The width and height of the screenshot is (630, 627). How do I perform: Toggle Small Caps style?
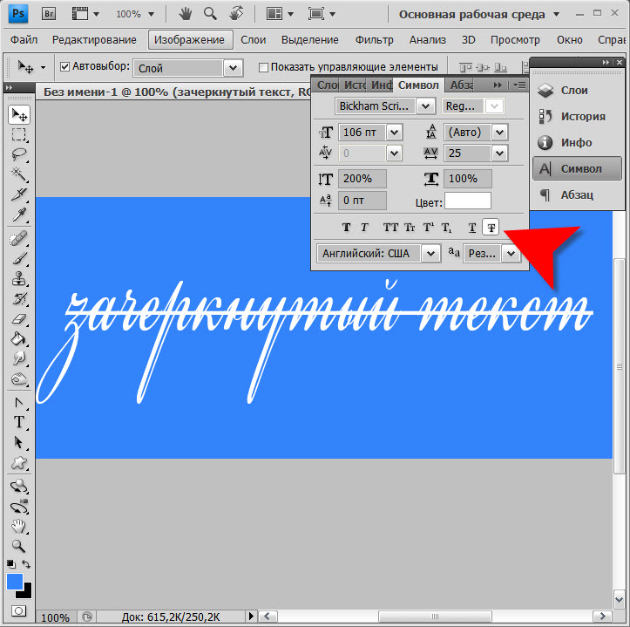410,228
